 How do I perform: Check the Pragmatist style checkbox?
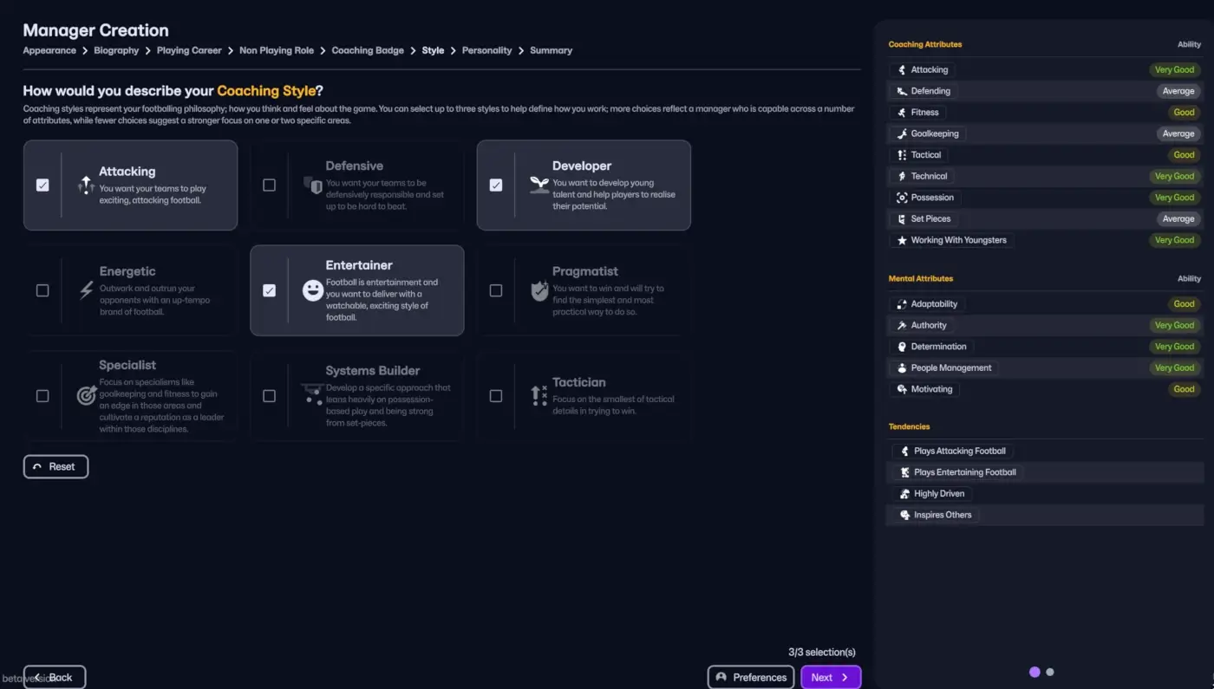coord(496,290)
